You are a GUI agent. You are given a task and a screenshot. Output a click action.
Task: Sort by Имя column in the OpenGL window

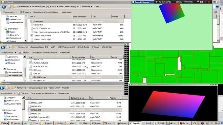tap(49, 17)
